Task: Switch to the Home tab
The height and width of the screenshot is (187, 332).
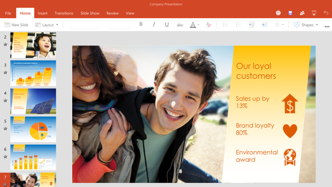Action: tap(25, 13)
